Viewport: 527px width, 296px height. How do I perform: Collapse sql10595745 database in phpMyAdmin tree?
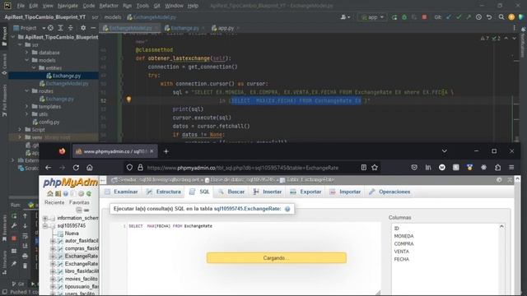[45, 226]
